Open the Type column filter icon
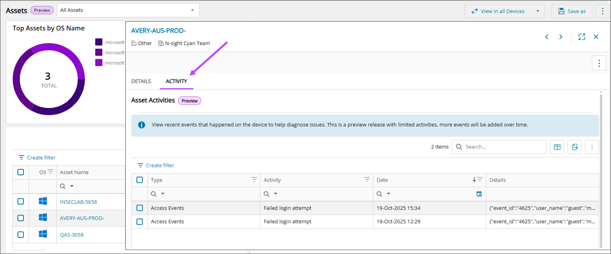Image resolution: width=611 pixels, height=254 pixels. (x=254, y=180)
